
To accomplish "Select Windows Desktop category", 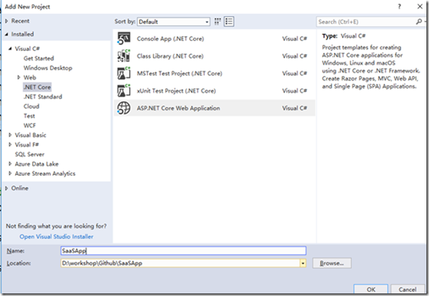I will click(x=48, y=68).
